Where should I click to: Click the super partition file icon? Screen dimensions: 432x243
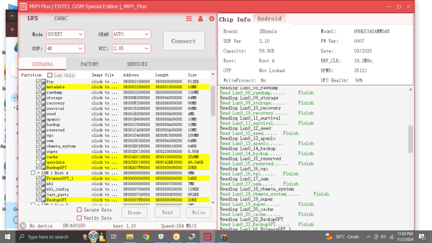(43, 151)
